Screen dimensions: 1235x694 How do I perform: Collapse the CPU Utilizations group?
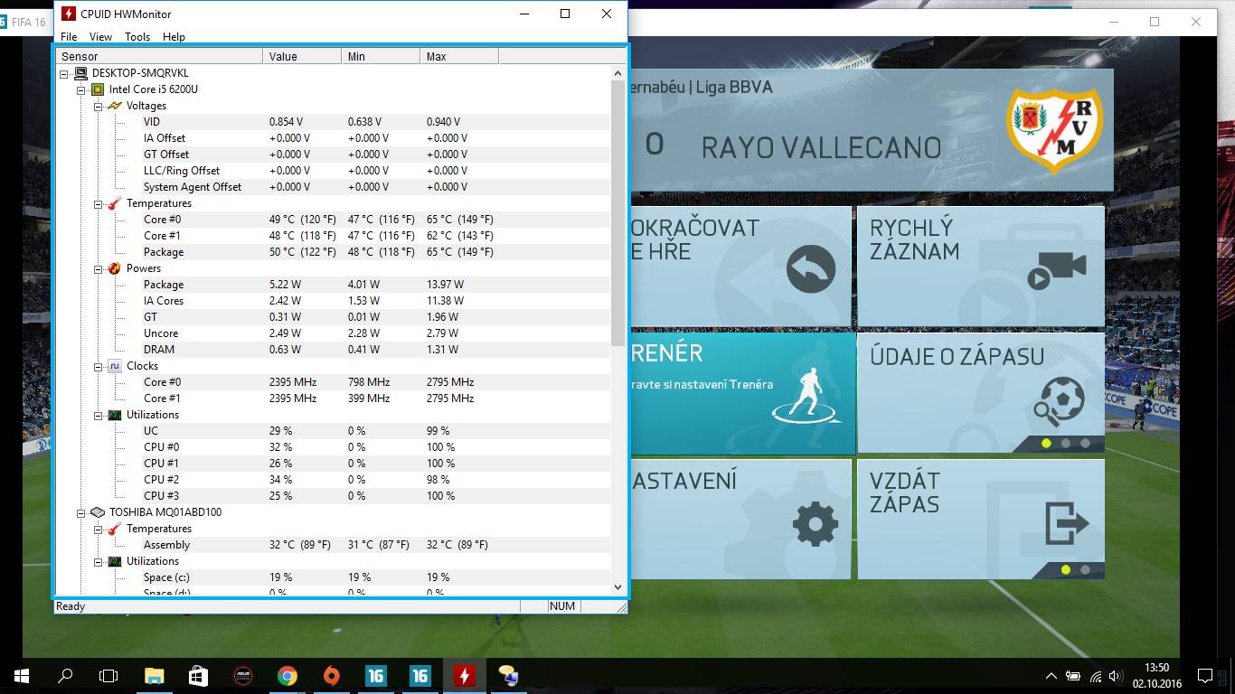coord(99,415)
